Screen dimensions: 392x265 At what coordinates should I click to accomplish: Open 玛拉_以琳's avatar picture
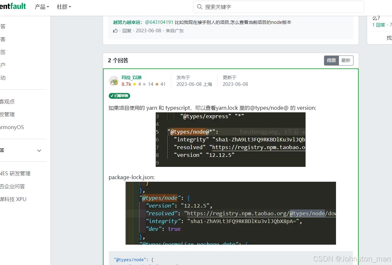[114, 81]
